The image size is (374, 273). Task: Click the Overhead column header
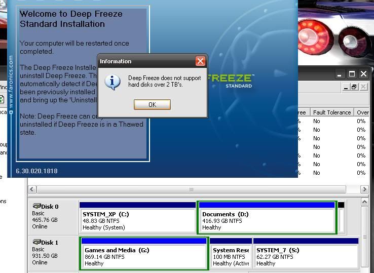[x=362, y=112]
